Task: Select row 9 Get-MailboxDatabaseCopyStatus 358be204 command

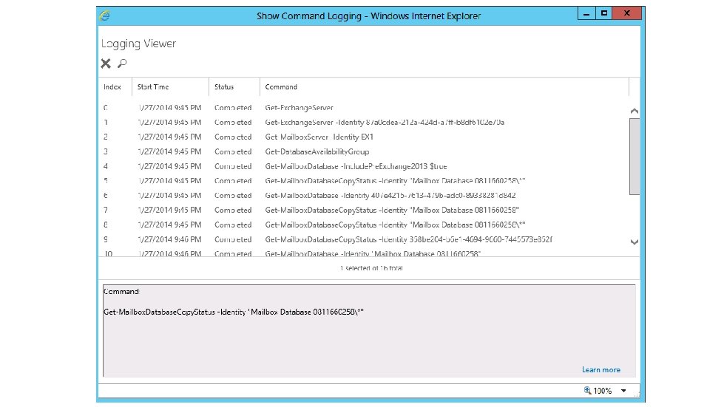Action: (364, 239)
